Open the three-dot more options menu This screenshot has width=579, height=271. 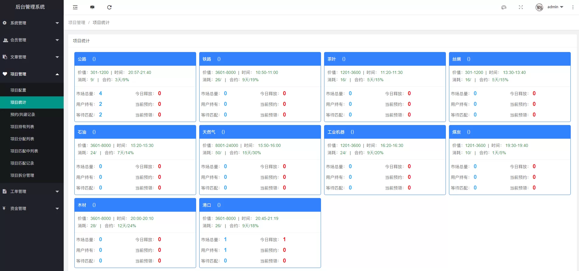tap(573, 7)
